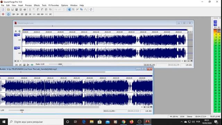Click the blue meter channel 1 button
This screenshot has width=222, height=125.
[215, 22]
